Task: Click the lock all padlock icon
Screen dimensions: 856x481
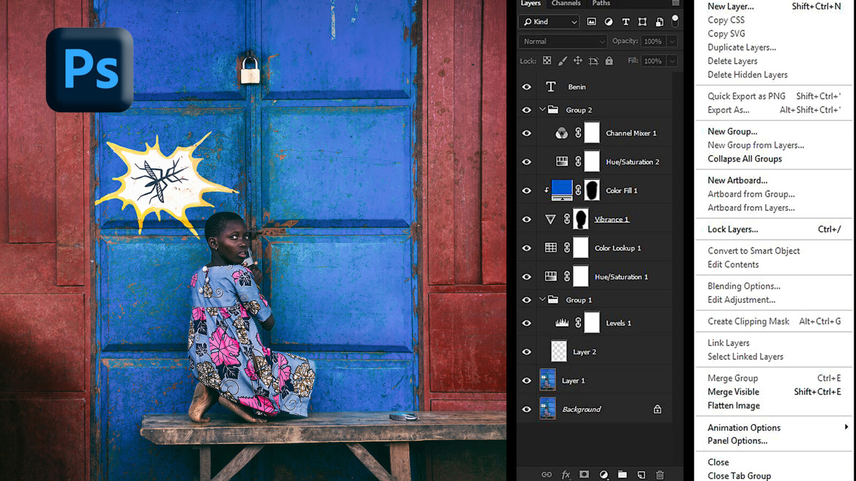Action: coord(609,61)
